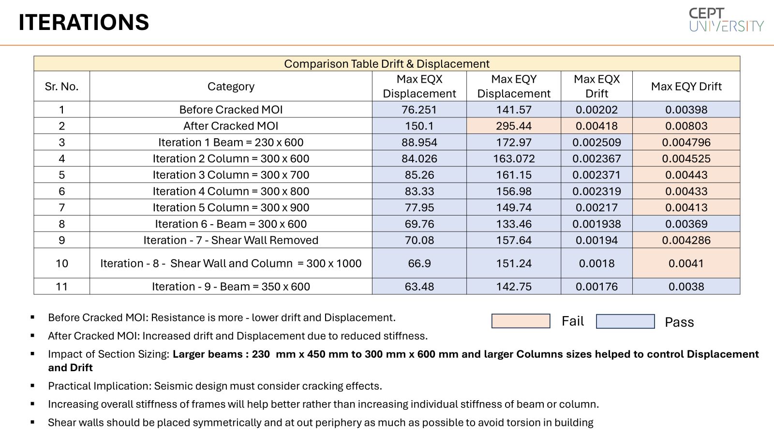Select the shear walls symmetry bullet point

tap(320, 423)
